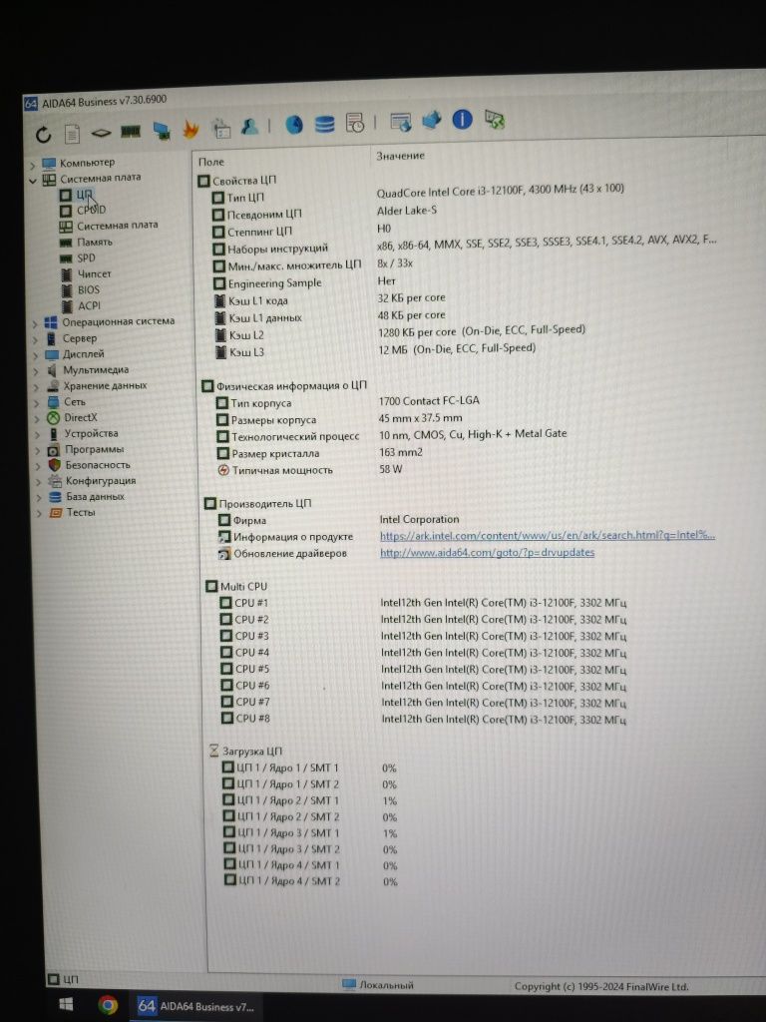766x1022 pixels.
Task: Click the Свойства ЦП group header
Action: pyautogui.click(x=237, y=181)
